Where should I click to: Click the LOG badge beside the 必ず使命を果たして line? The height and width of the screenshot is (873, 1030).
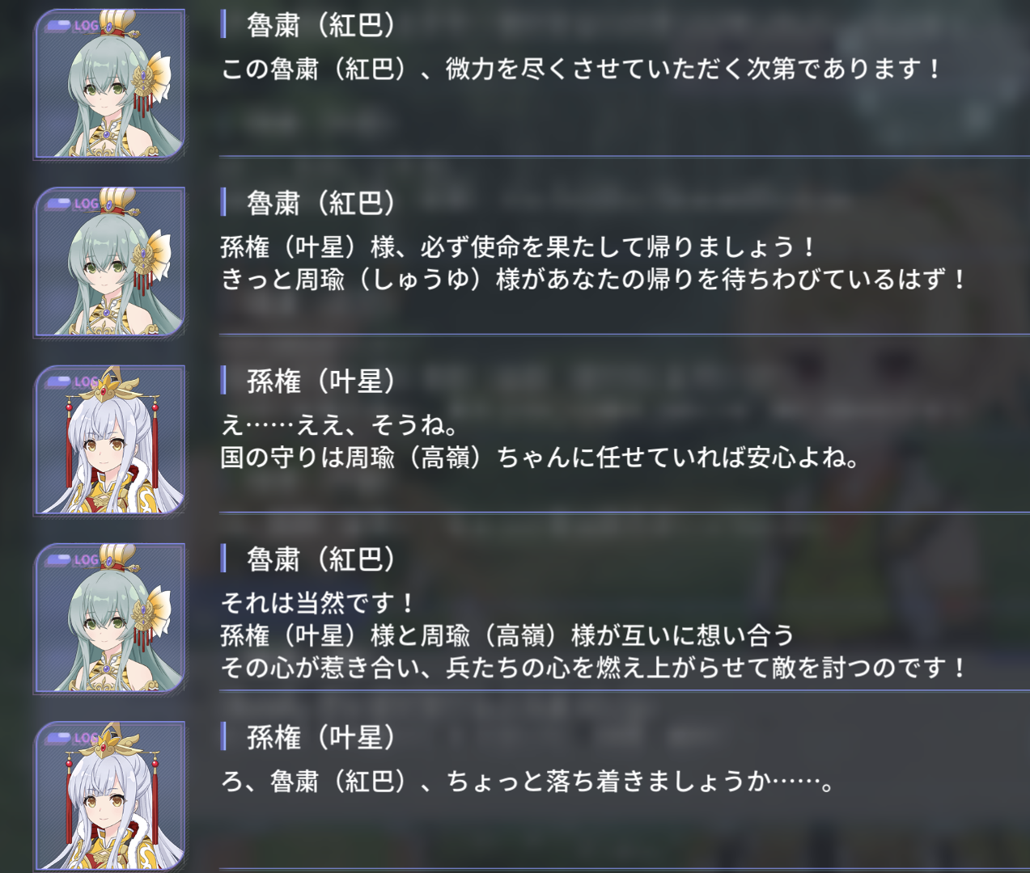[x=72, y=203]
